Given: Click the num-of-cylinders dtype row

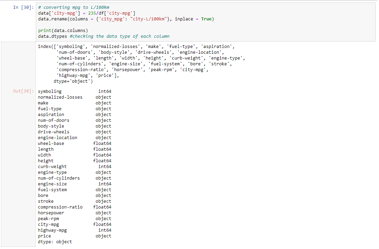Looking at the screenshot, I should click(74, 178).
